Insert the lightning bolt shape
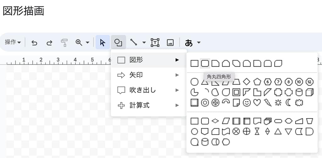The image size is (322, 158). (x=268, y=103)
